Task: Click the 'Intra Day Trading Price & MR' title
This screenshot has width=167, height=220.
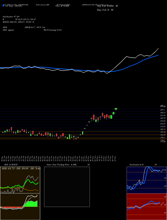Action: (62, 165)
